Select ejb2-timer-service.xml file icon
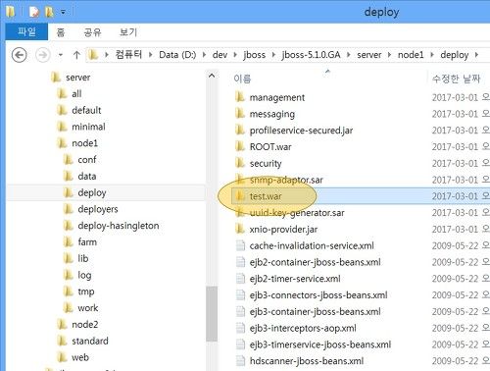The width and height of the screenshot is (490, 371). point(240,279)
